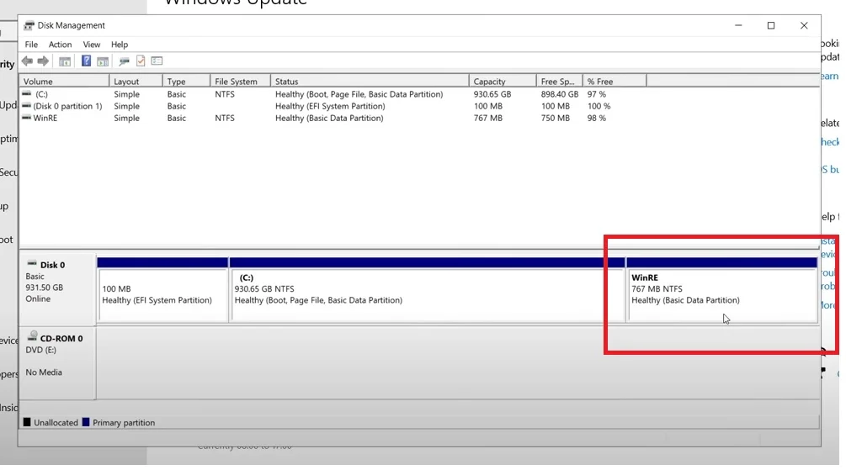Viewport: 846px width, 470px height.
Task: Click the 898.40 GB free space cell
Action: (x=560, y=94)
